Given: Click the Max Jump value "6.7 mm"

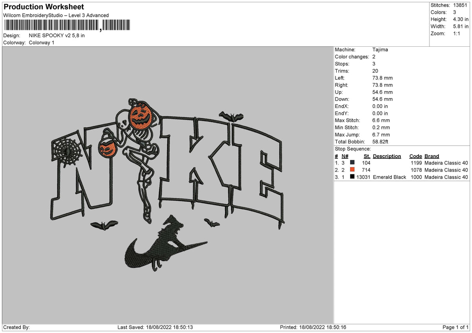Looking at the screenshot, I should tap(381, 134).
